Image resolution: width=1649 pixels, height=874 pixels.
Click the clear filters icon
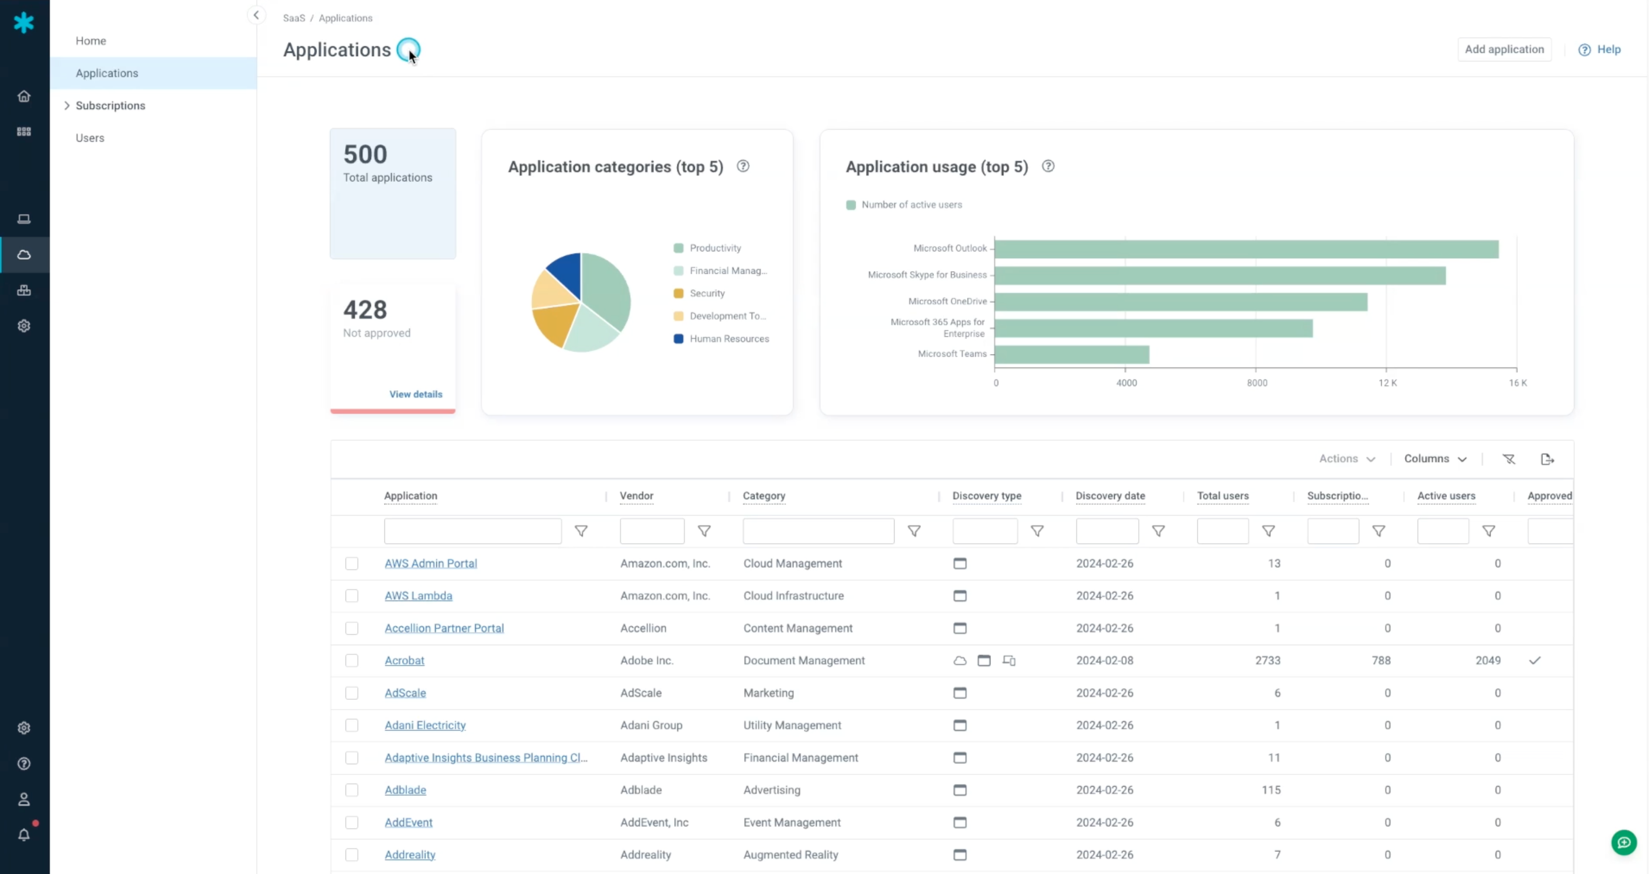pos(1508,460)
